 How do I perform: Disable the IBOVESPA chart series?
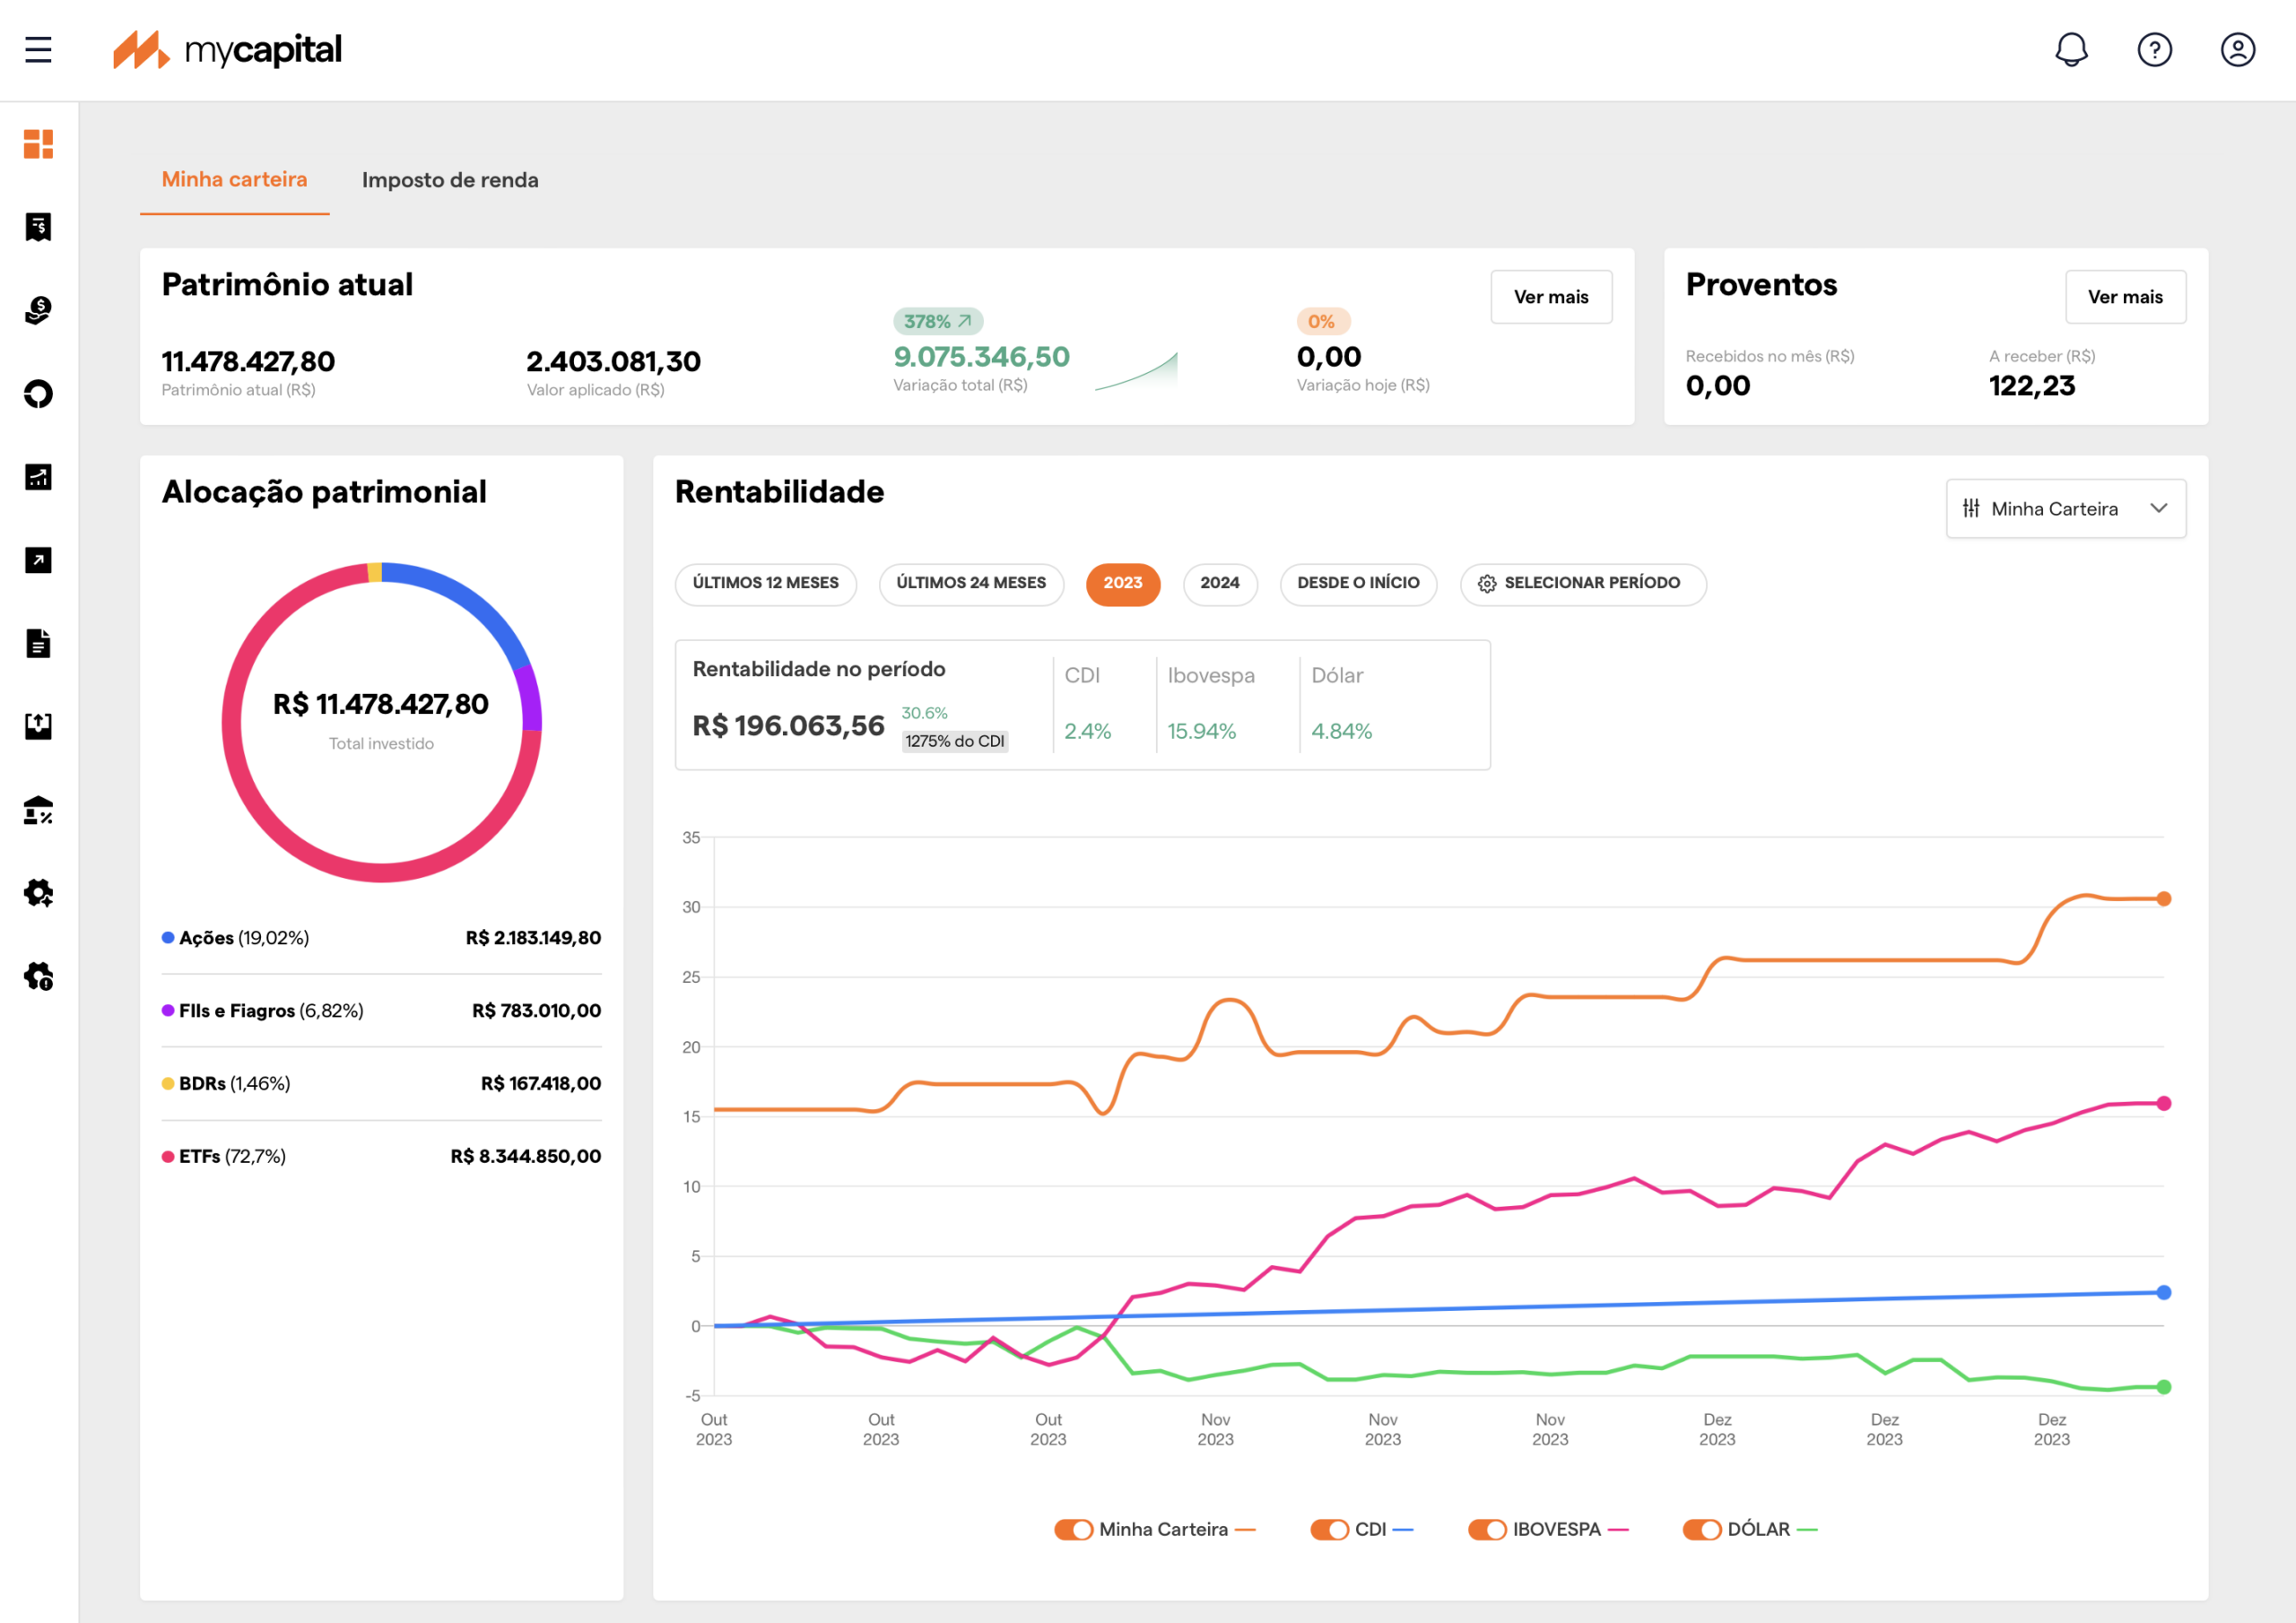point(1487,1529)
